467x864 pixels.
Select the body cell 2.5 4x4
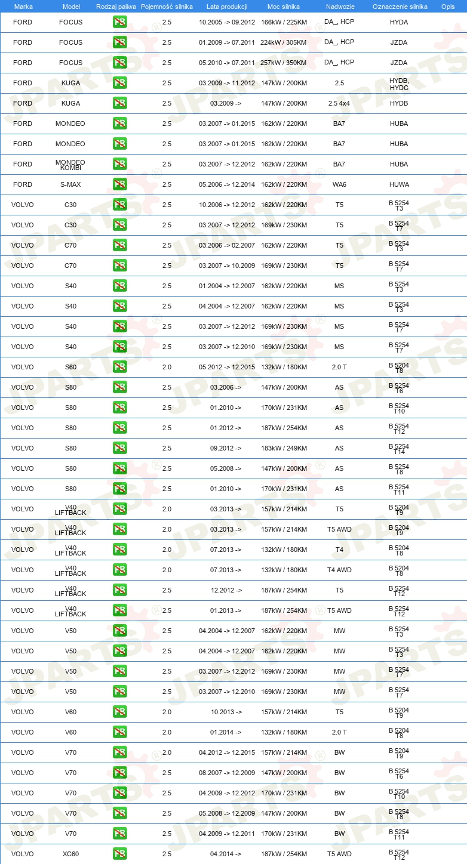tap(339, 103)
